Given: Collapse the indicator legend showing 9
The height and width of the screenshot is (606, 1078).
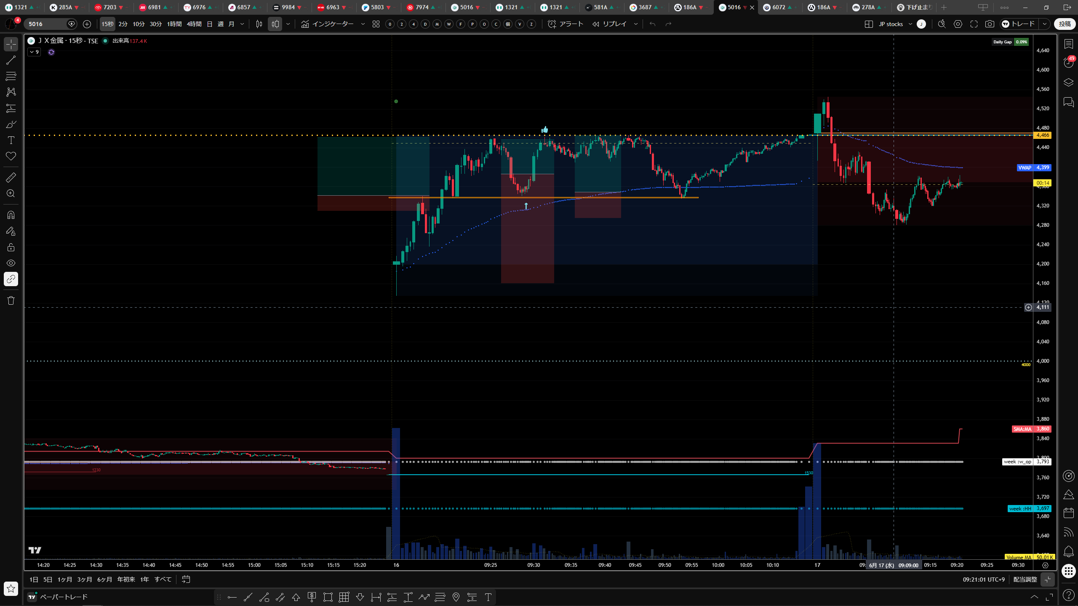Looking at the screenshot, I should [x=34, y=52].
